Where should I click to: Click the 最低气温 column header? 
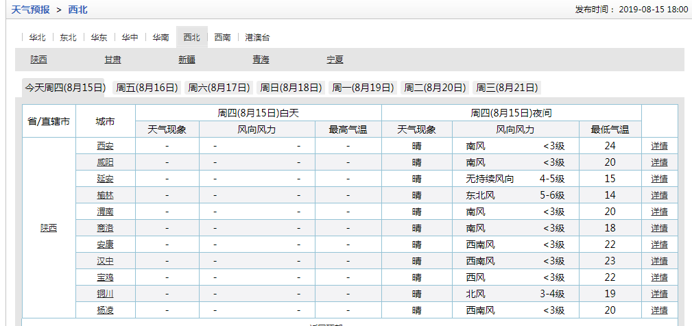(x=610, y=129)
